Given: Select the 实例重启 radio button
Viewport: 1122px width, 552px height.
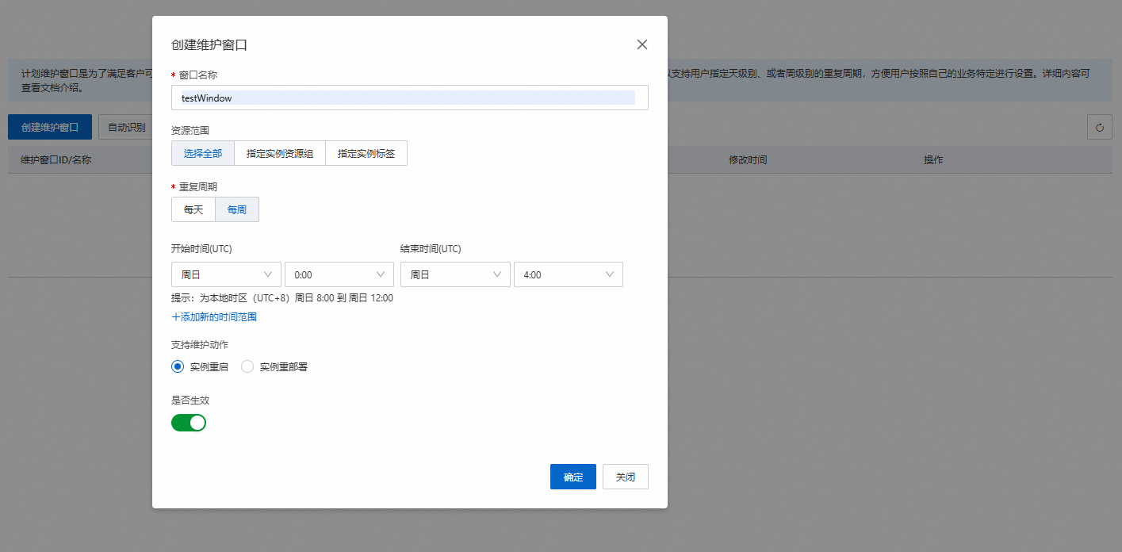Looking at the screenshot, I should pos(178,366).
